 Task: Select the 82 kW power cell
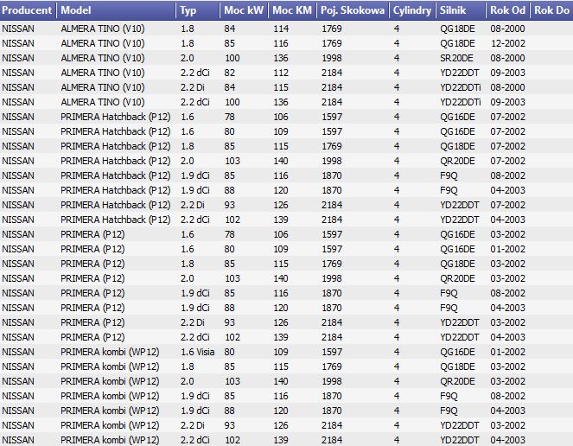pyautogui.click(x=230, y=73)
